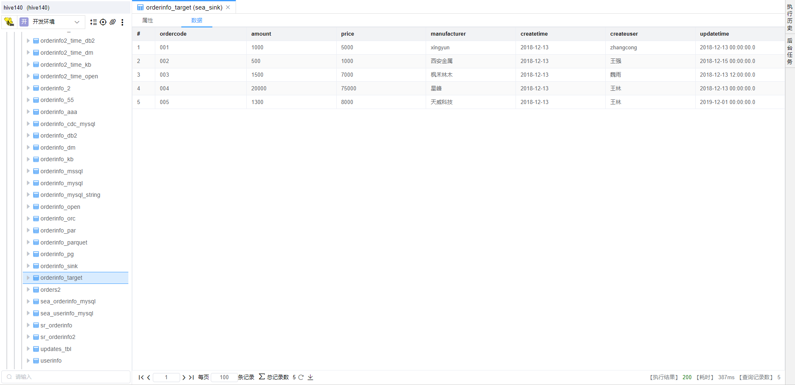Click the link attachment icon in sidebar toolbar
795x385 pixels.
click(113, 22)
